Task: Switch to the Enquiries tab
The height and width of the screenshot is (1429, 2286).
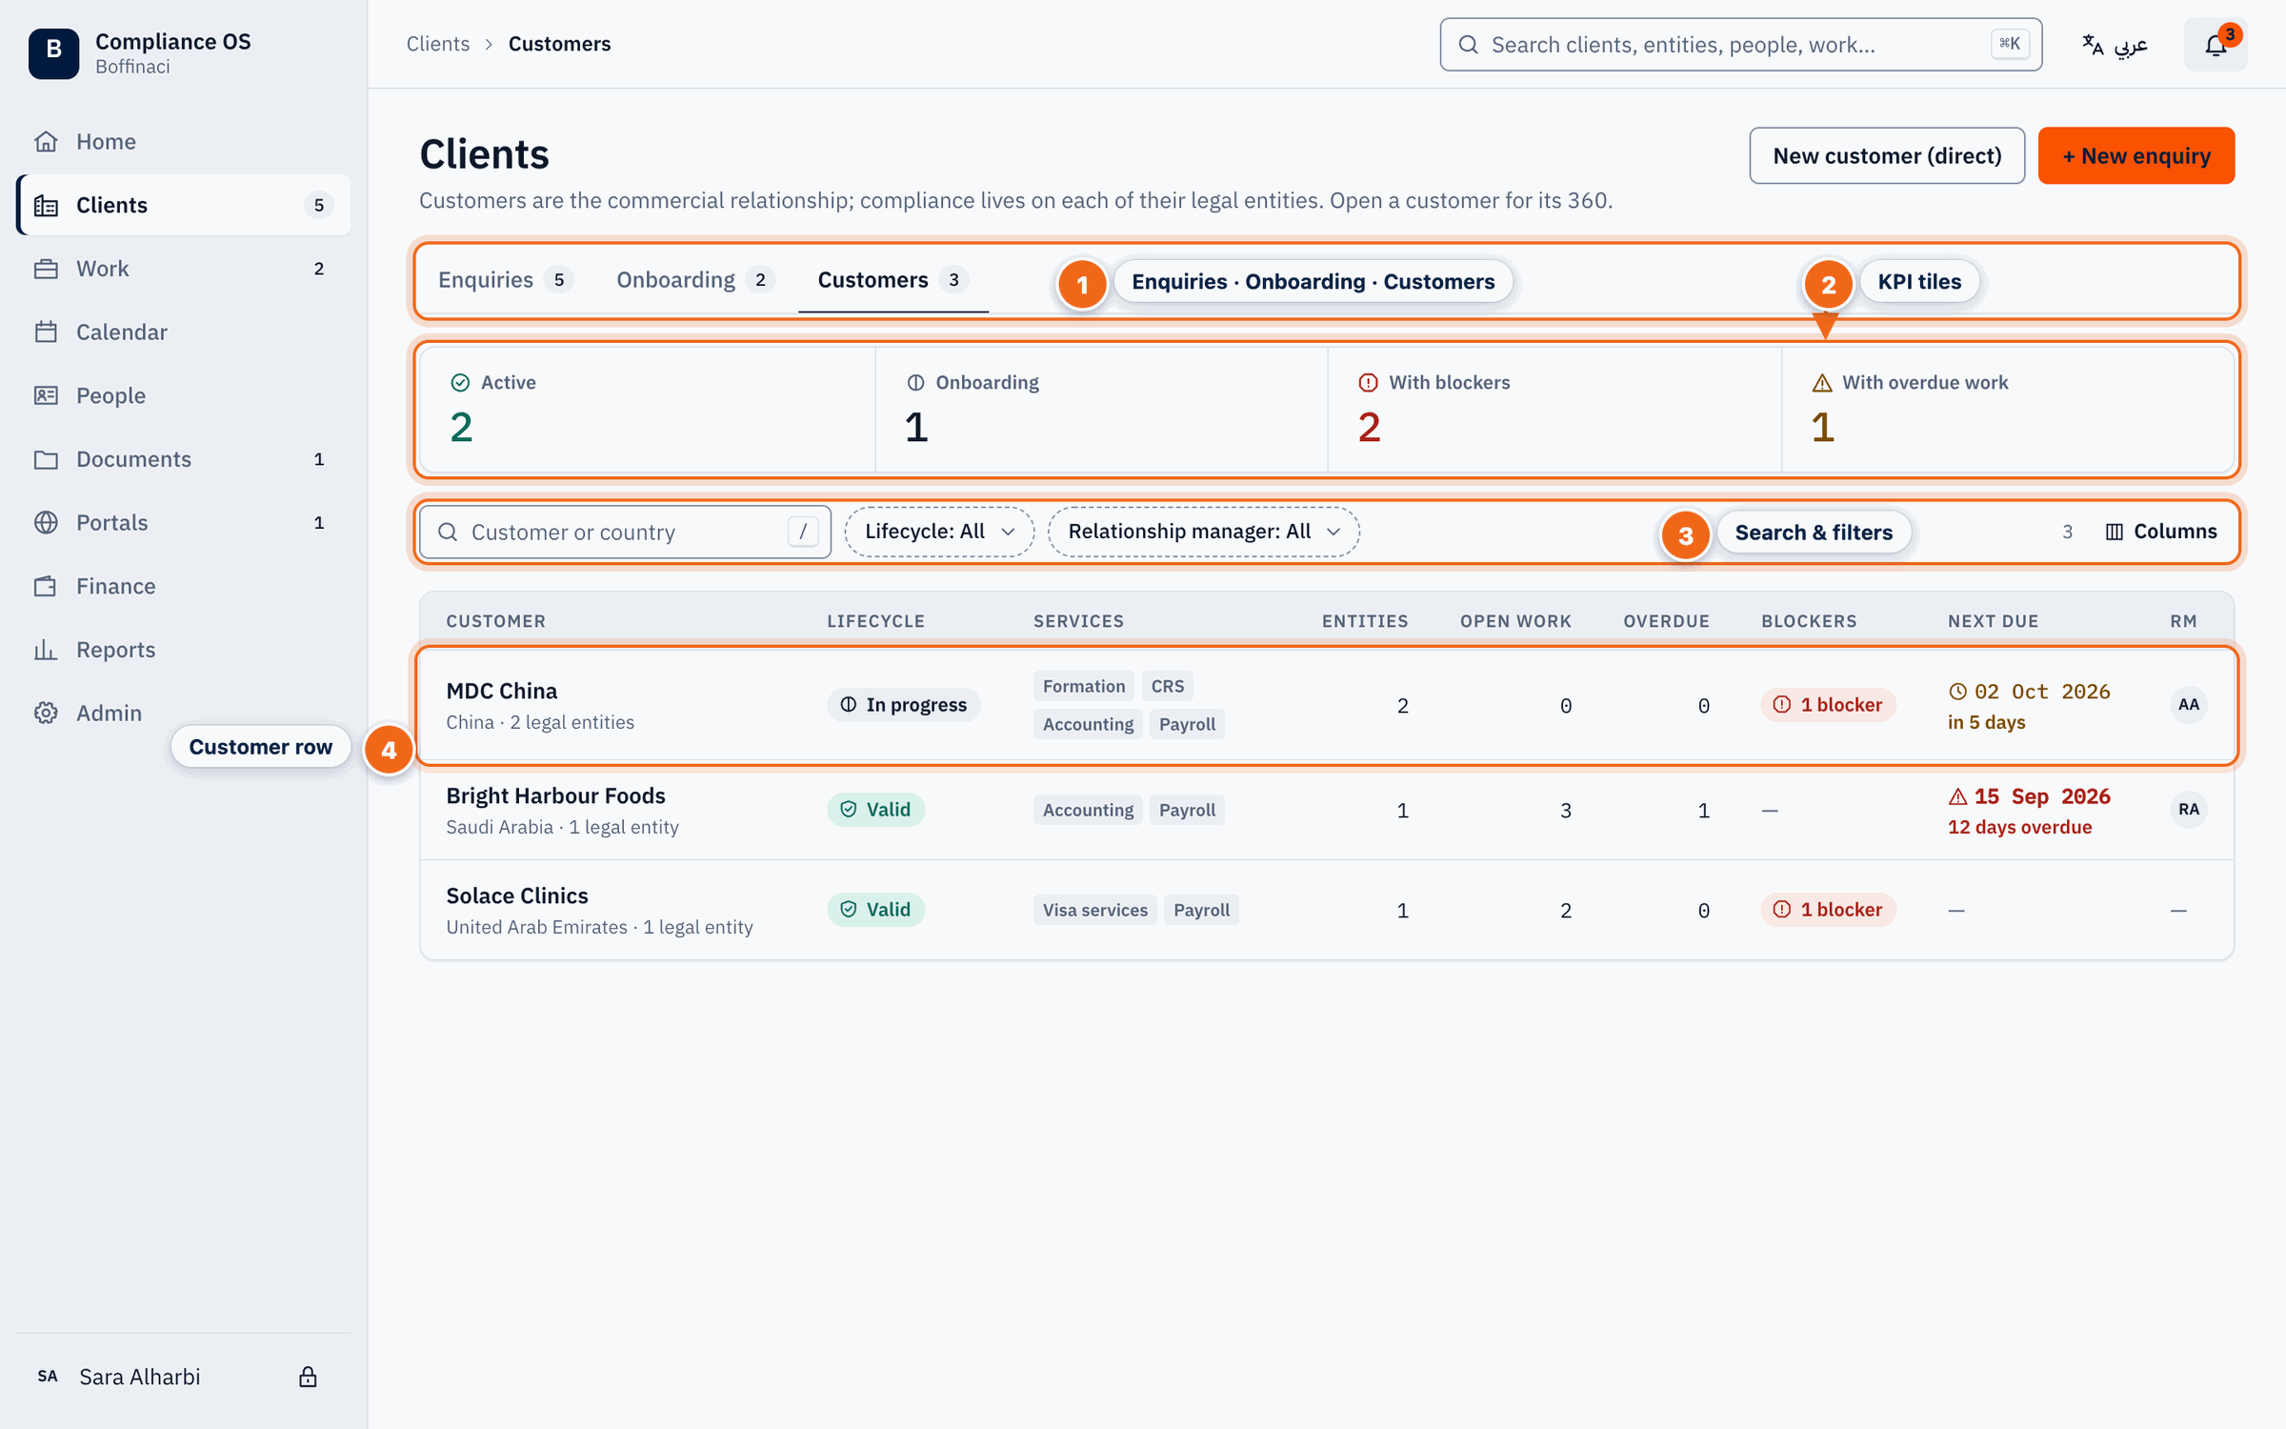Action: pos(504,280)
